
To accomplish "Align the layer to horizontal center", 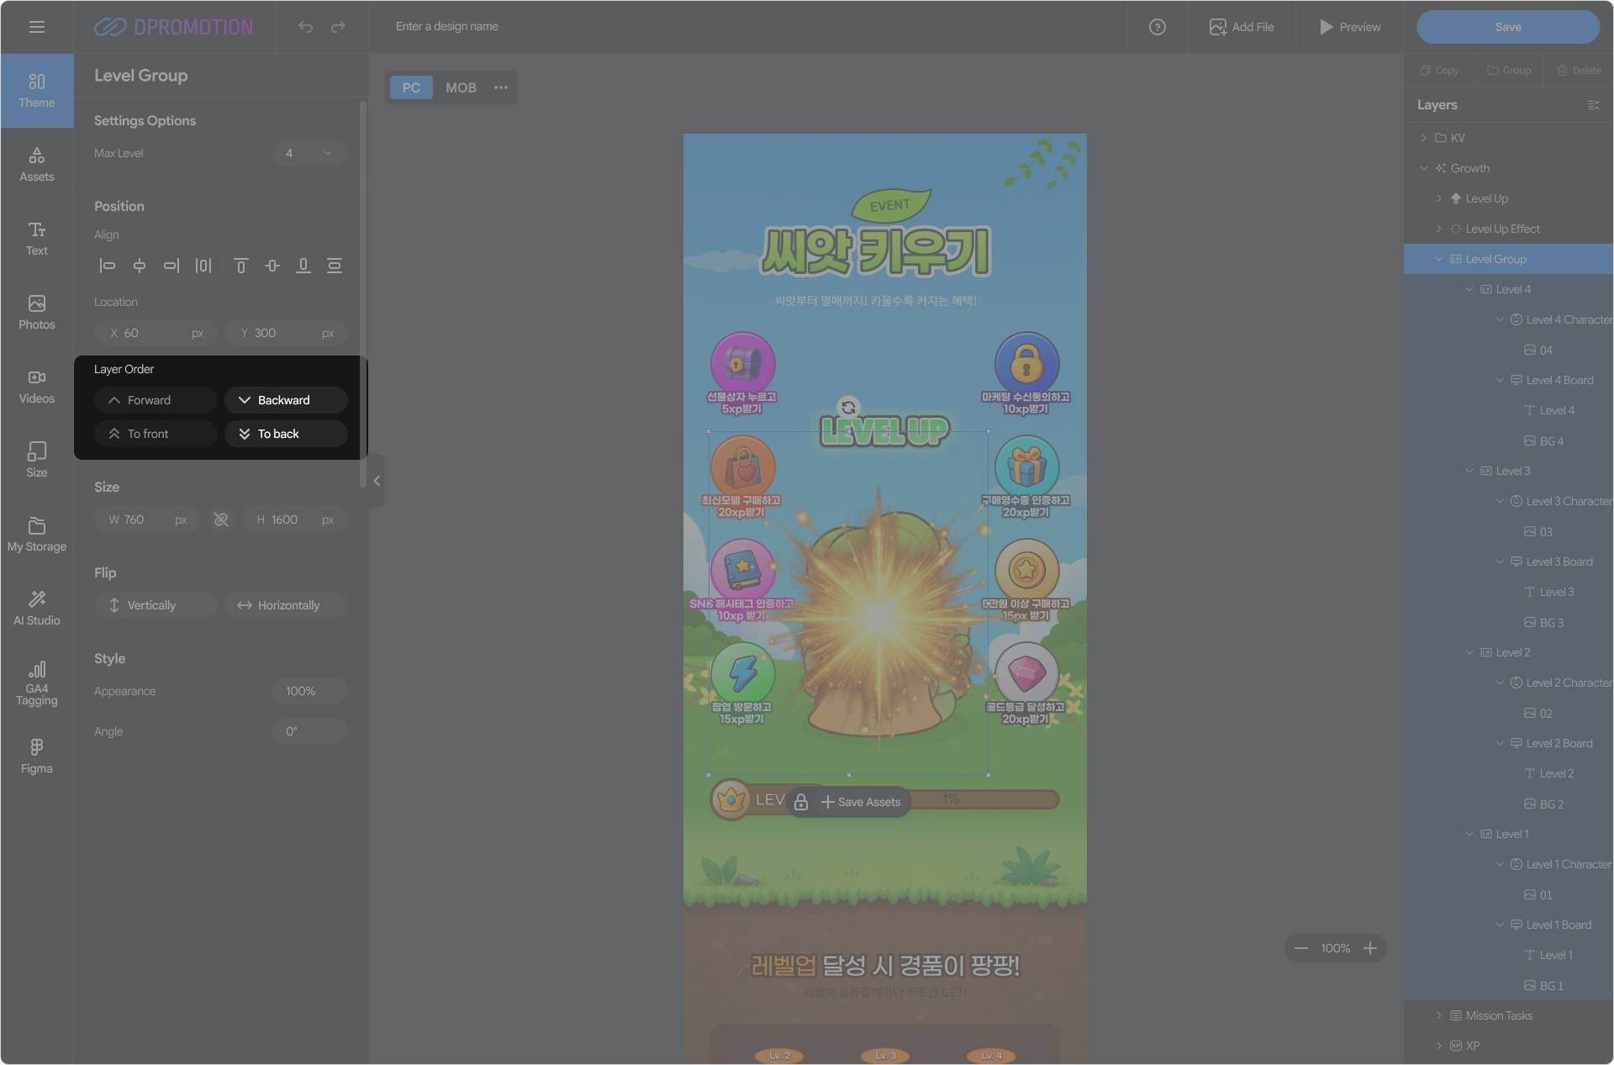I will click(x=140, y=266).
